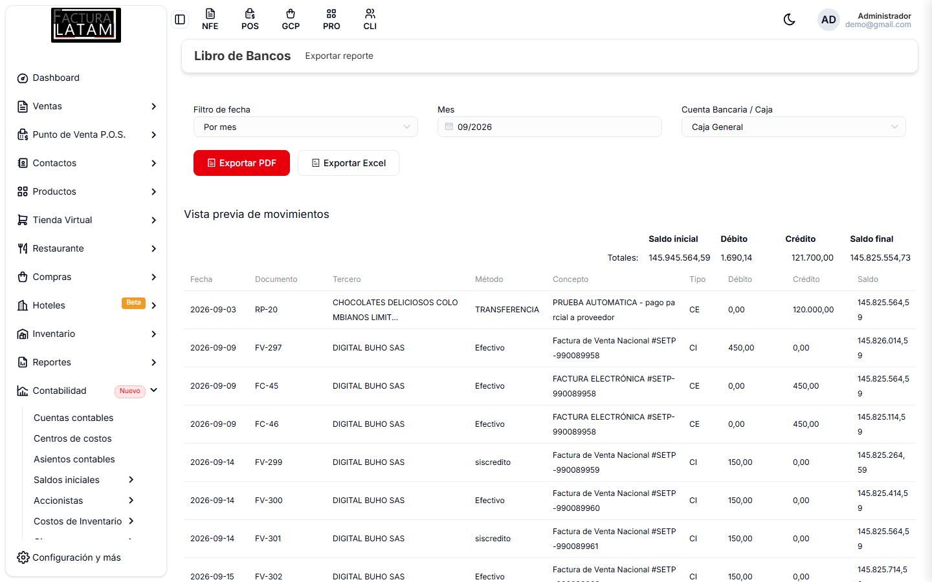Open the GCP shortcut icon
The width and height of the screenshot is (932, 582).
(291, 19)
